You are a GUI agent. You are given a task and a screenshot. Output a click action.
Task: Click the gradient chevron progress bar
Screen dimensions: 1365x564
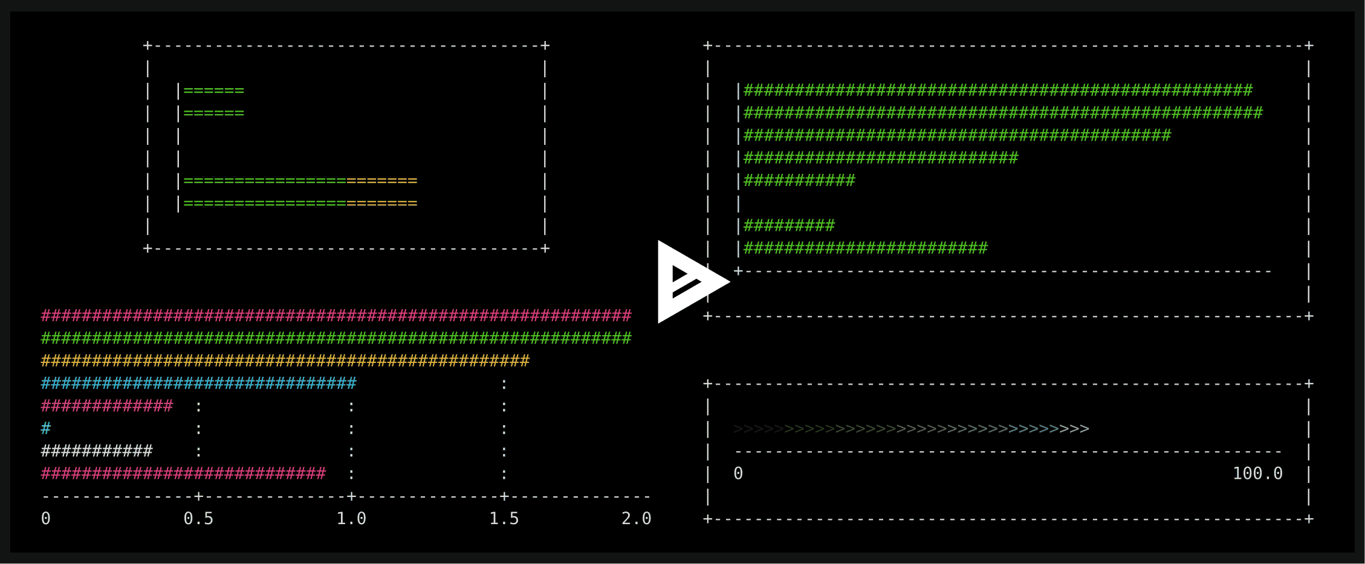[911, 429]
